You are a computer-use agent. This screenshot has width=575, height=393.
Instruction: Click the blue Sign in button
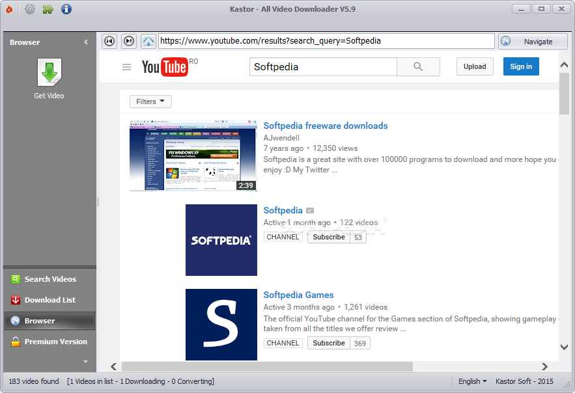coord(521,66)
